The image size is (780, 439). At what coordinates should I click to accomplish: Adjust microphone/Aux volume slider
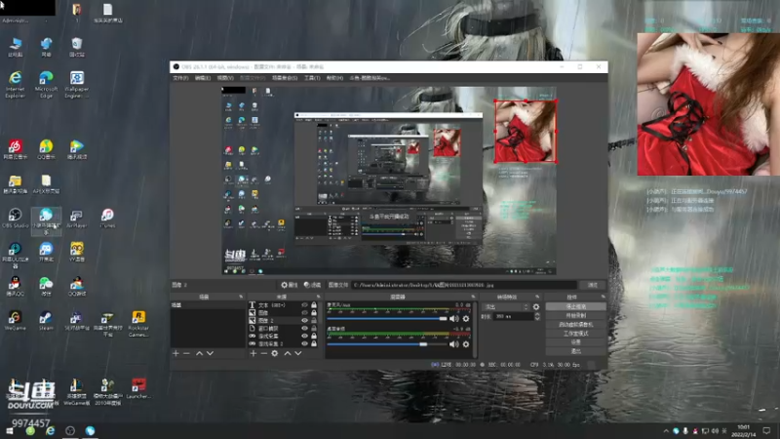pyautogui.click(x=387, y=319)
